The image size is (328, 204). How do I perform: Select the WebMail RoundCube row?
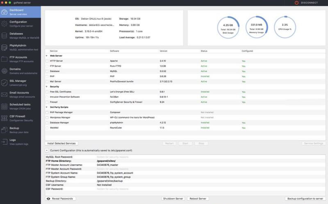point(185,128)
